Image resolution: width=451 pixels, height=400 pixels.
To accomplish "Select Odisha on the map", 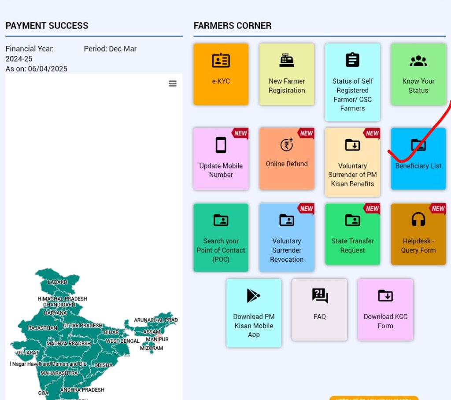I will (104, 365).
